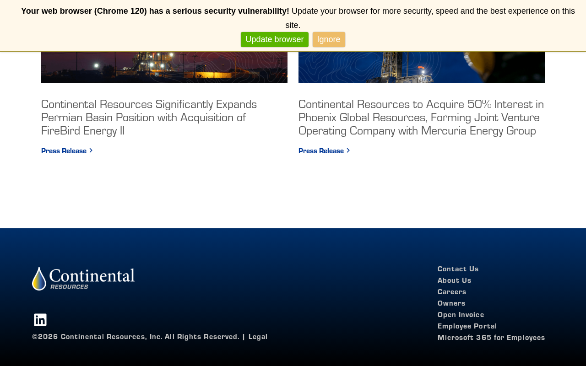Dismiss the warning with Ignore button

coord(329,39)
